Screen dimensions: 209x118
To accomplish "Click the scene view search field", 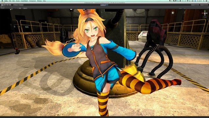I will point(196,8).
